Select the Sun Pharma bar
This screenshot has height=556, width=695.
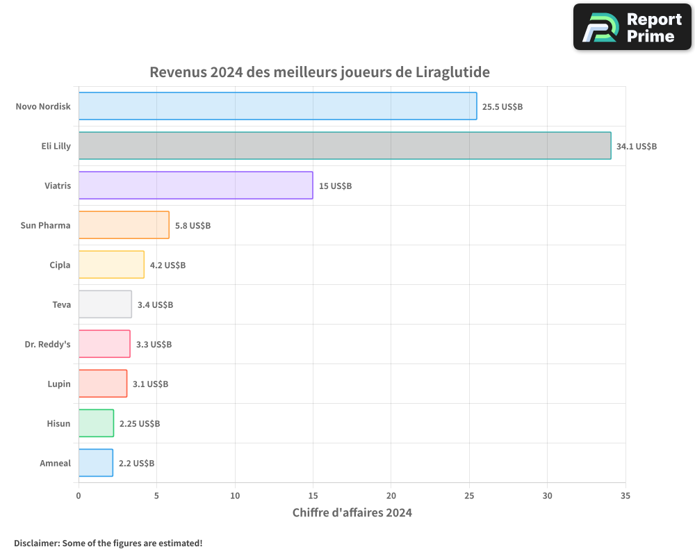[x=123, y=225]
